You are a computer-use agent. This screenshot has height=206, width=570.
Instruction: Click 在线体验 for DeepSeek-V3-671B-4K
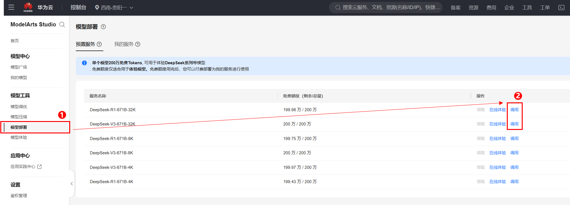[497, 167]
